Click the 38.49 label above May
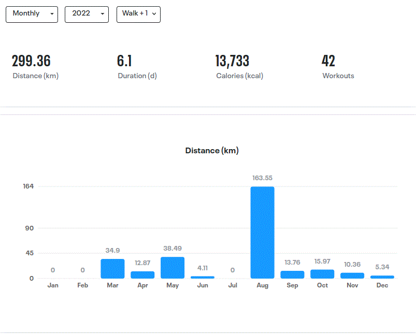The width and height of the screenshot is (416, 334). pos(173,249)
